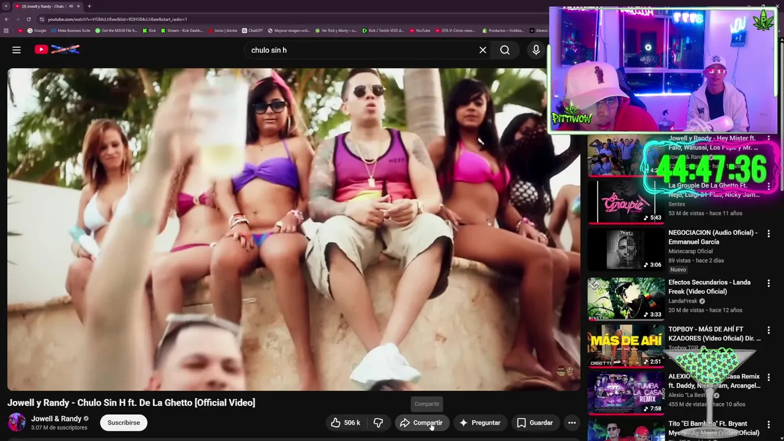Open Meta Business Suite bookmark
Screen dimensions: 784x441
[x=71, y=31]
